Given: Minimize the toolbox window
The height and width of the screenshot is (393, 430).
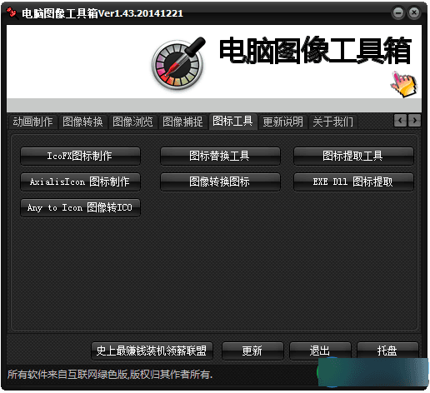Looking at the screenshot, I should coord(398,12).
